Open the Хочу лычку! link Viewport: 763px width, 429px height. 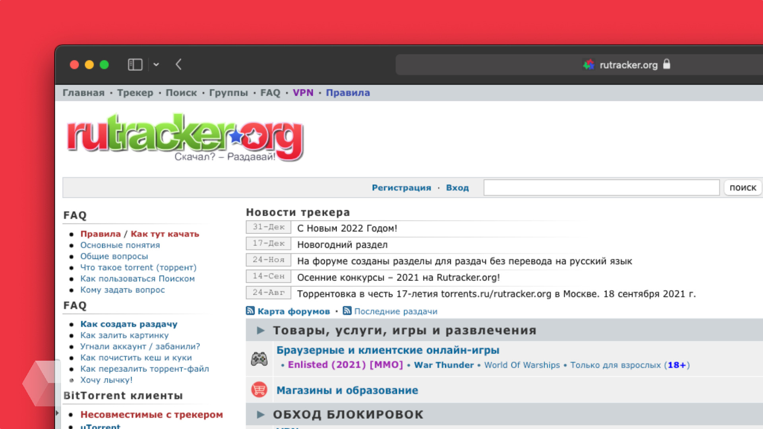pyautogui.click(x=107, y=380)
